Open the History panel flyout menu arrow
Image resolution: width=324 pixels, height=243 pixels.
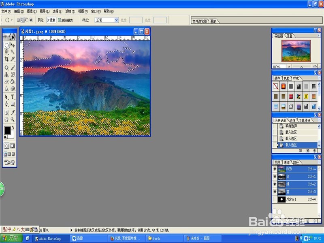[x=319, y=120]
